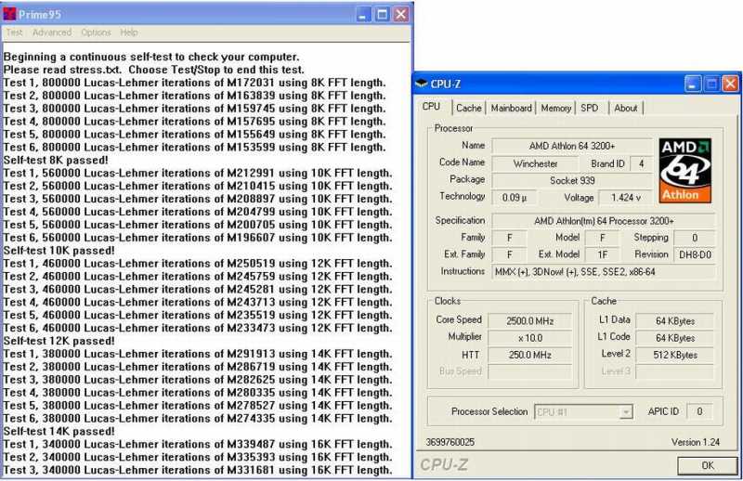Click 'Beginning a continuous self-test' line

pos(151,57)
